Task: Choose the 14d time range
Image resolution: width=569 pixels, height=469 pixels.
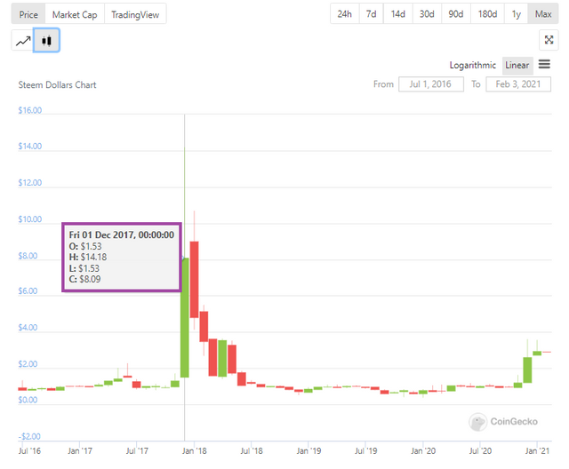Action: coord(397,14)
